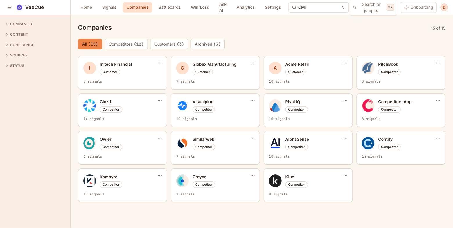The height and width of the screenshot is (228, 453).
Task: Click the Klue company logo
Action: [275, 181]
